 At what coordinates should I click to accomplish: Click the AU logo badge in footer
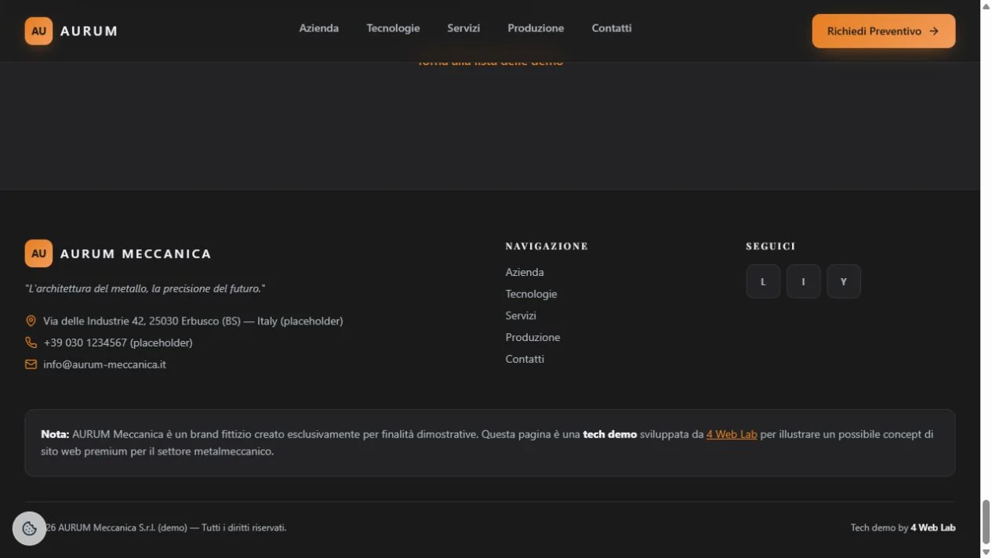click(x=38, y=253)
